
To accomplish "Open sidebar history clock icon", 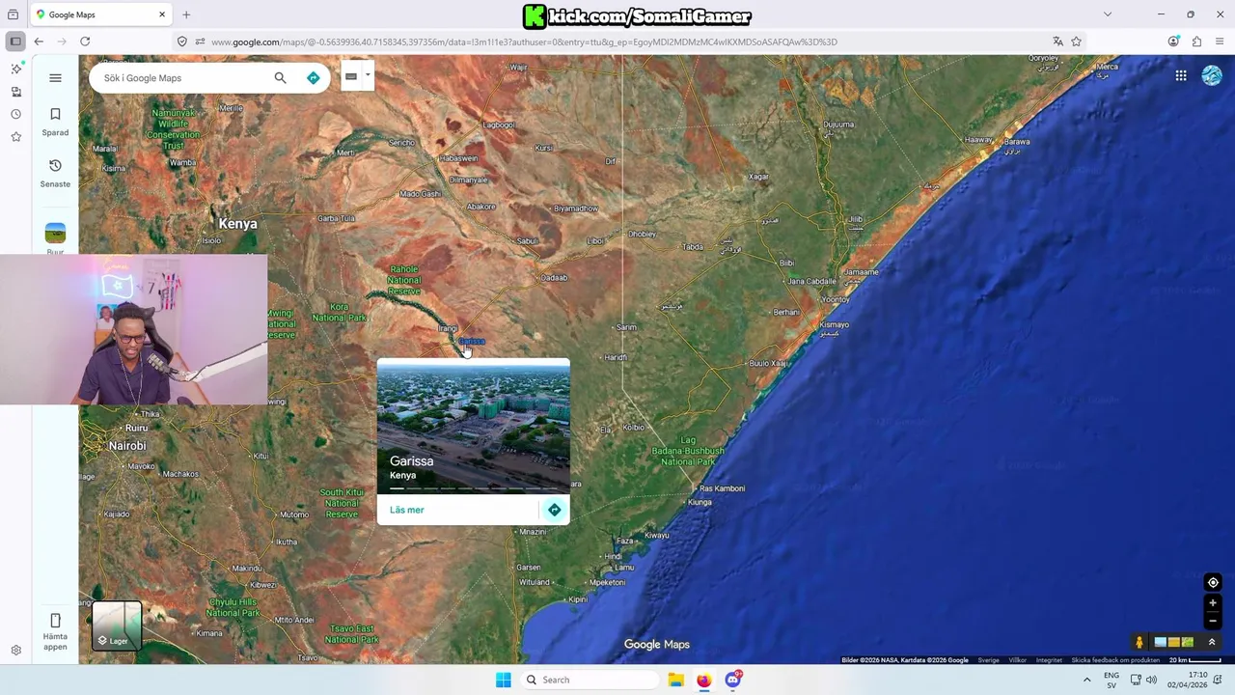I will pyautogui.click(x=15, y=114).
